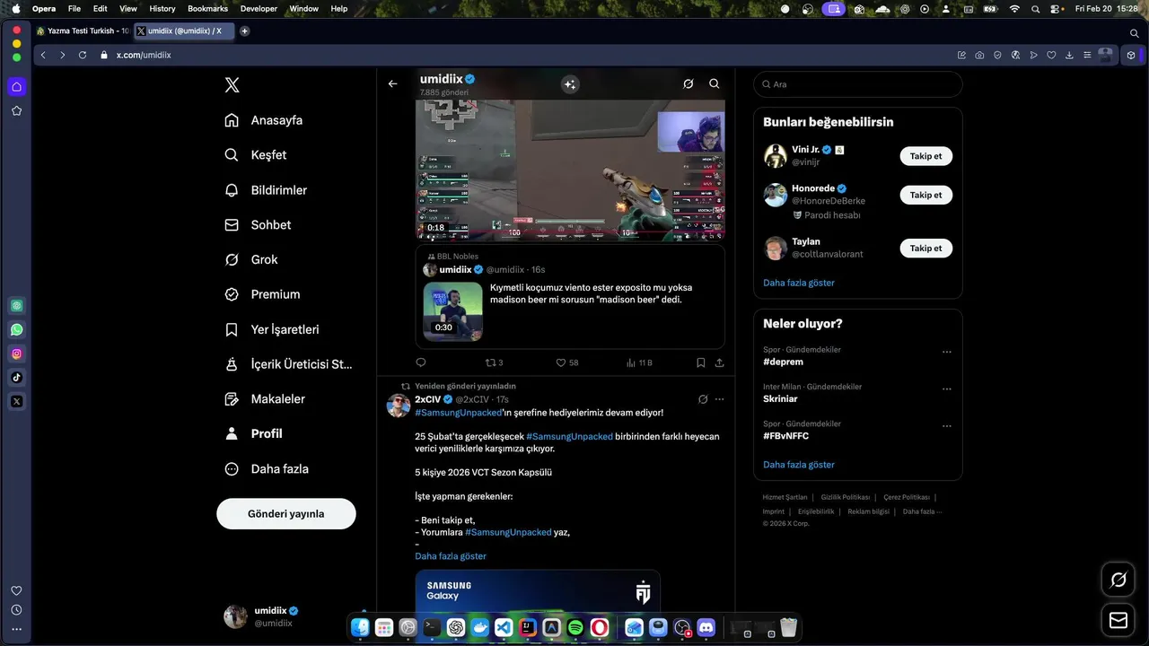1149x646 pixels.
Task: Open the Bookmarks menu in menu bar
Action: (x=207, y=8)
